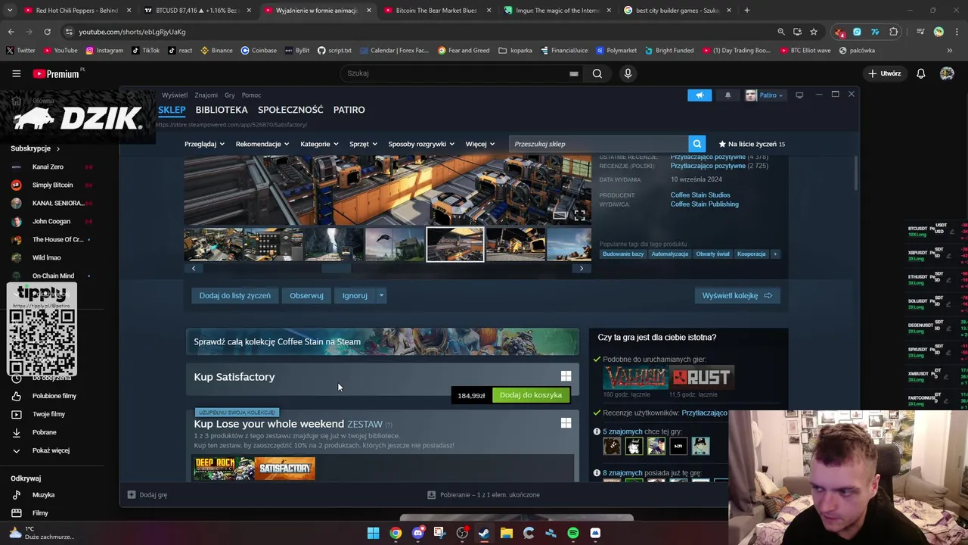
Task: Open fullscreen view of the Satisfactory screenshot
Action: (579, 215)
